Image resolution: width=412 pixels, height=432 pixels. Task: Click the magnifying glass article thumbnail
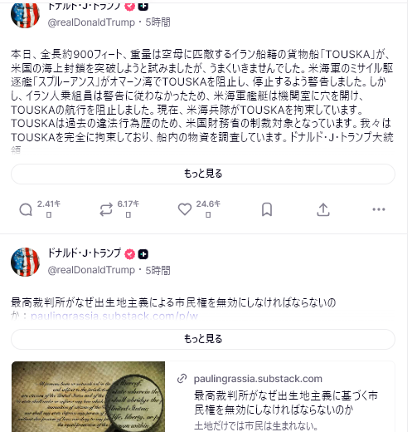(88, 396)
